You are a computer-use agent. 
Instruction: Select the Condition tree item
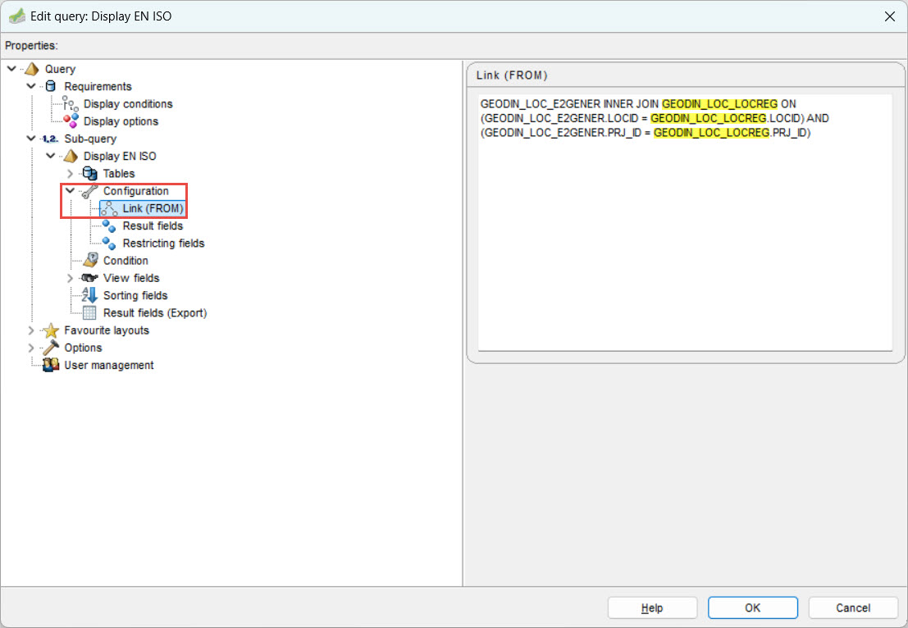(125, 261)
